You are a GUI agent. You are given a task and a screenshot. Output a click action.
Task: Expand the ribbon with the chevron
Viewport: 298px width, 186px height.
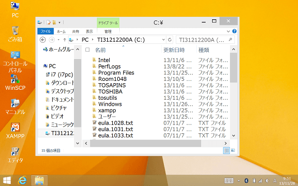(228, 31)
